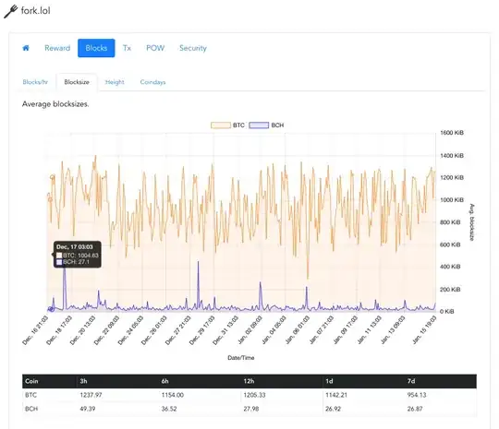The image size is (499, 429).
Task: Click the BTC 3h value 1237.97
Action: pos(91,395)
